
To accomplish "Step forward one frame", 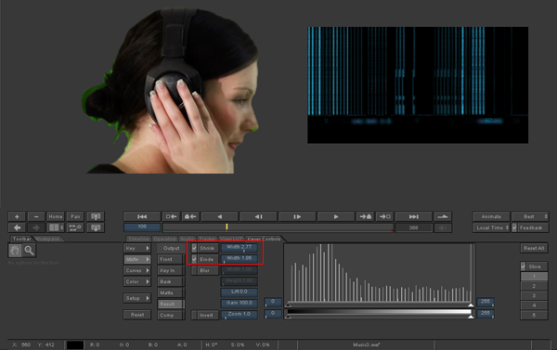I will point(297,216).
